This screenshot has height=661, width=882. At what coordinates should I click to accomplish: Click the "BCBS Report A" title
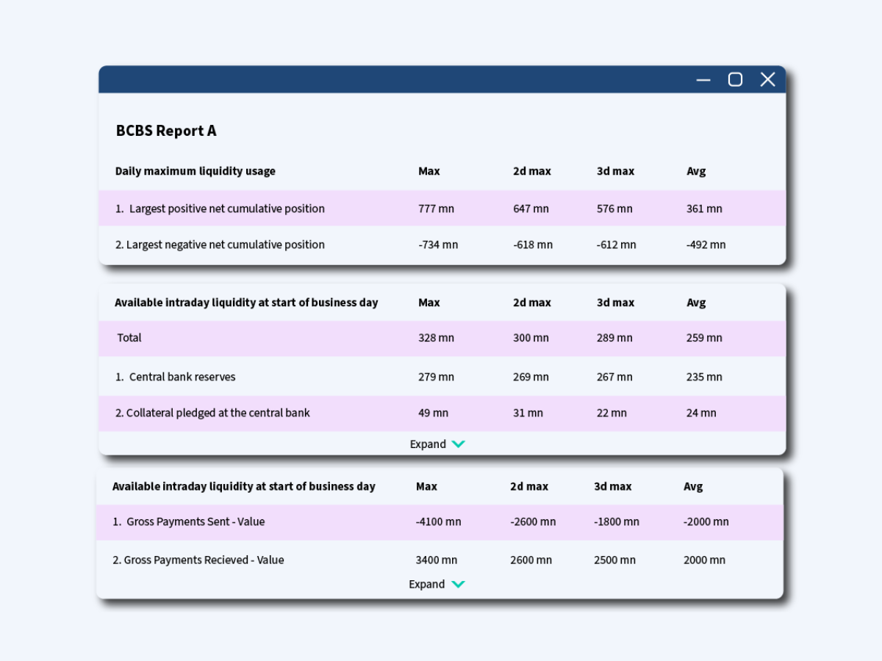coord(166,131)
